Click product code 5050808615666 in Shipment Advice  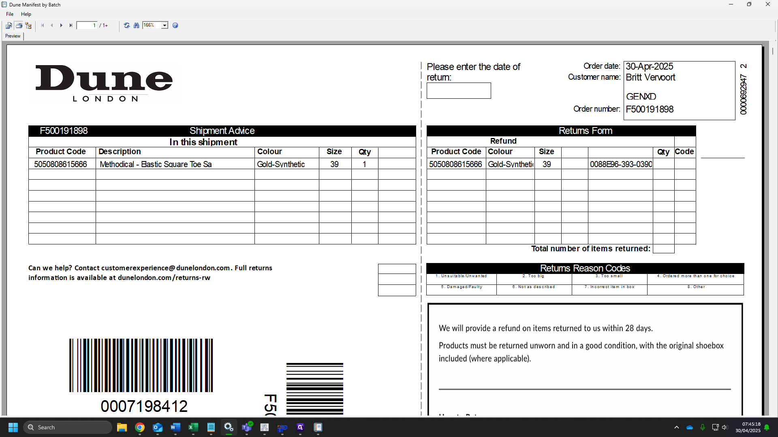click(60, 164)
